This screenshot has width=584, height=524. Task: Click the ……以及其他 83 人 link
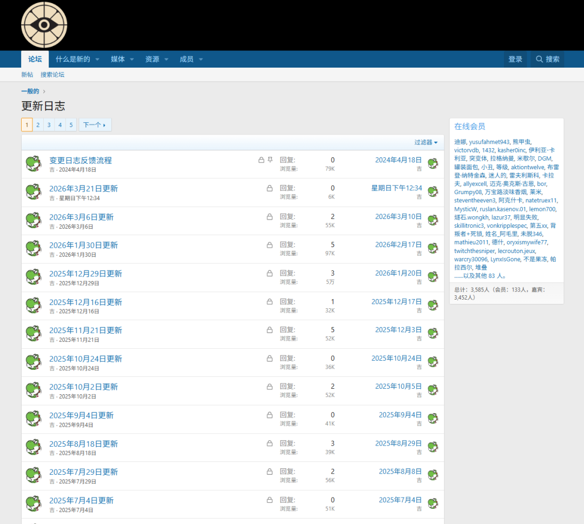[480, 276]
